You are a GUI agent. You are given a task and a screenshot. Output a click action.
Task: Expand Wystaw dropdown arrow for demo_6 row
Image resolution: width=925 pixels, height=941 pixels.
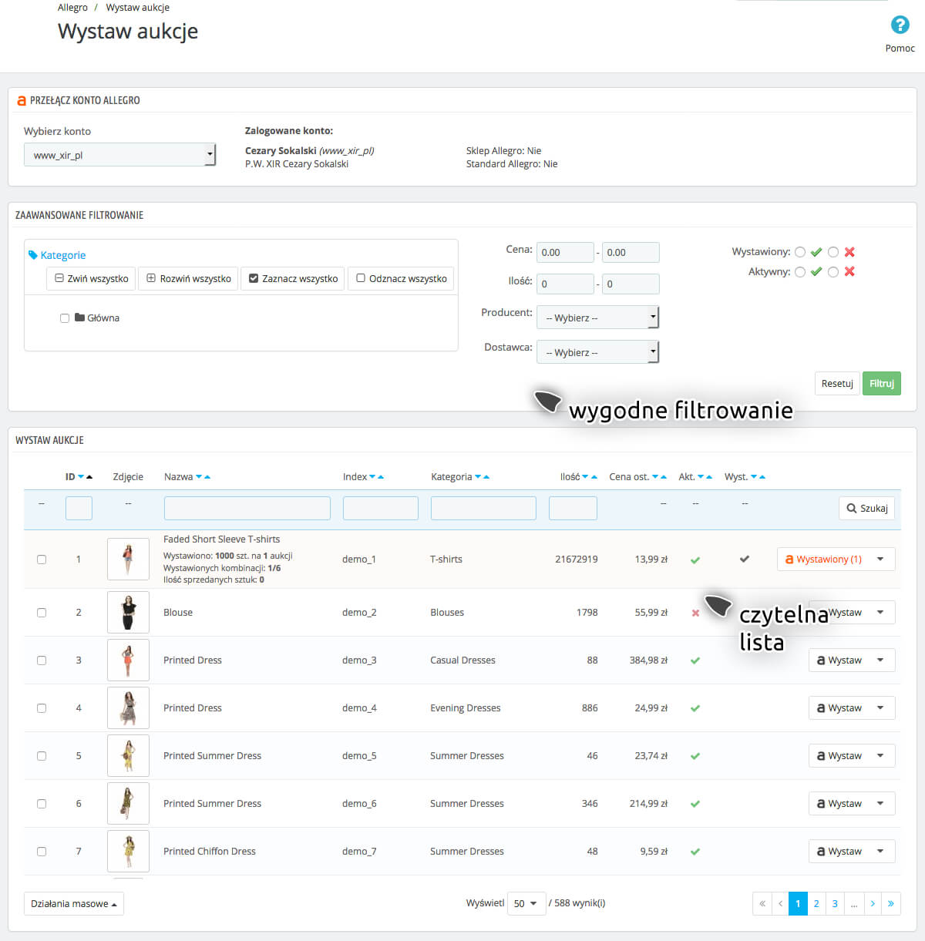[880, 804]
